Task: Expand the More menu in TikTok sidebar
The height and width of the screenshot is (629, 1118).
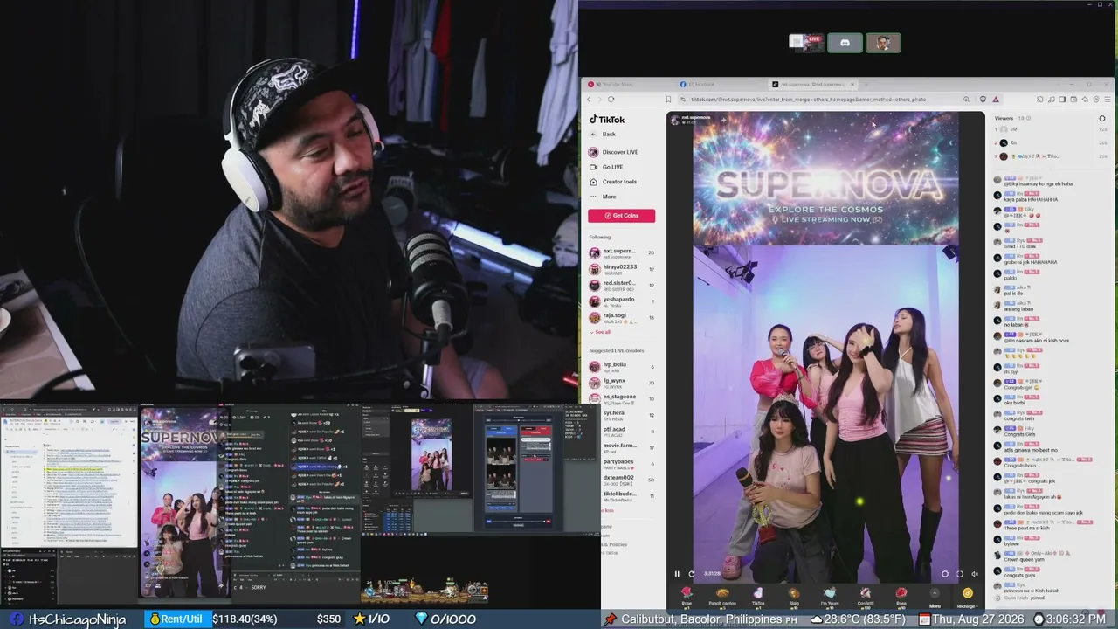Action: pyautogui.click(x=603, y=197)
